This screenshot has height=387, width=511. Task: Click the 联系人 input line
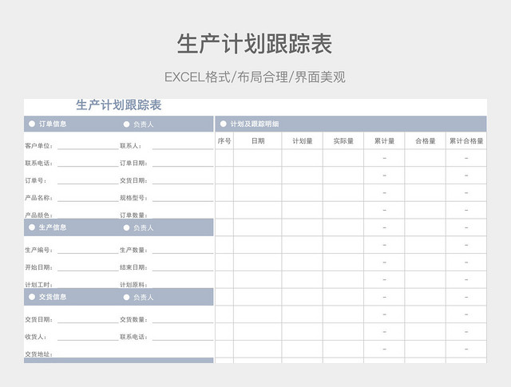[183, 145]
